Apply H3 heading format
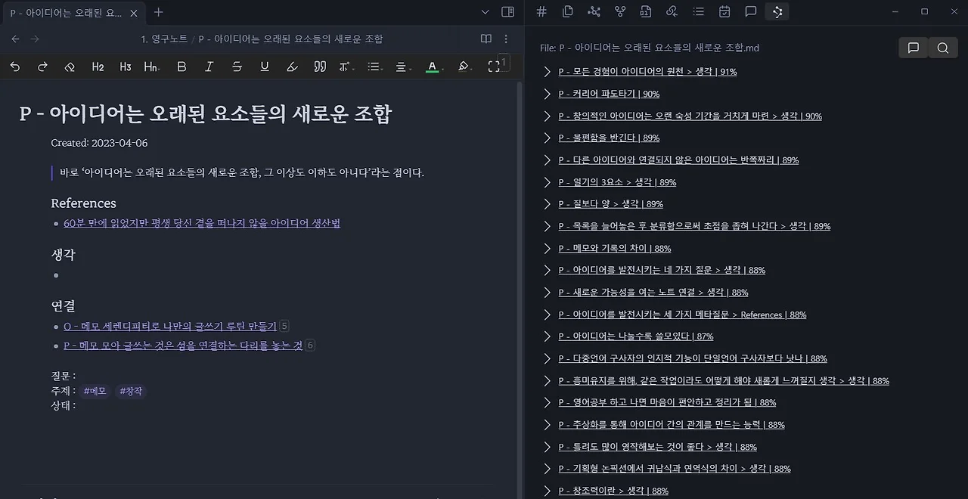The width and height of the screenshot is (968, 499). pos(126,67)
